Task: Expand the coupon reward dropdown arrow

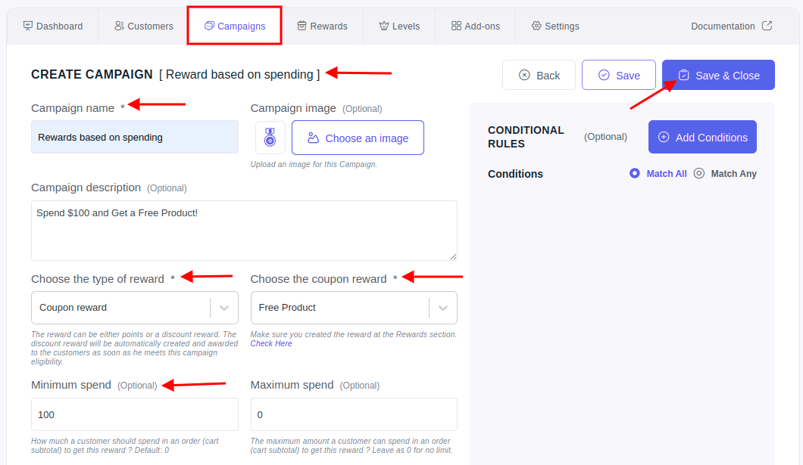Action: coord(443,308)
